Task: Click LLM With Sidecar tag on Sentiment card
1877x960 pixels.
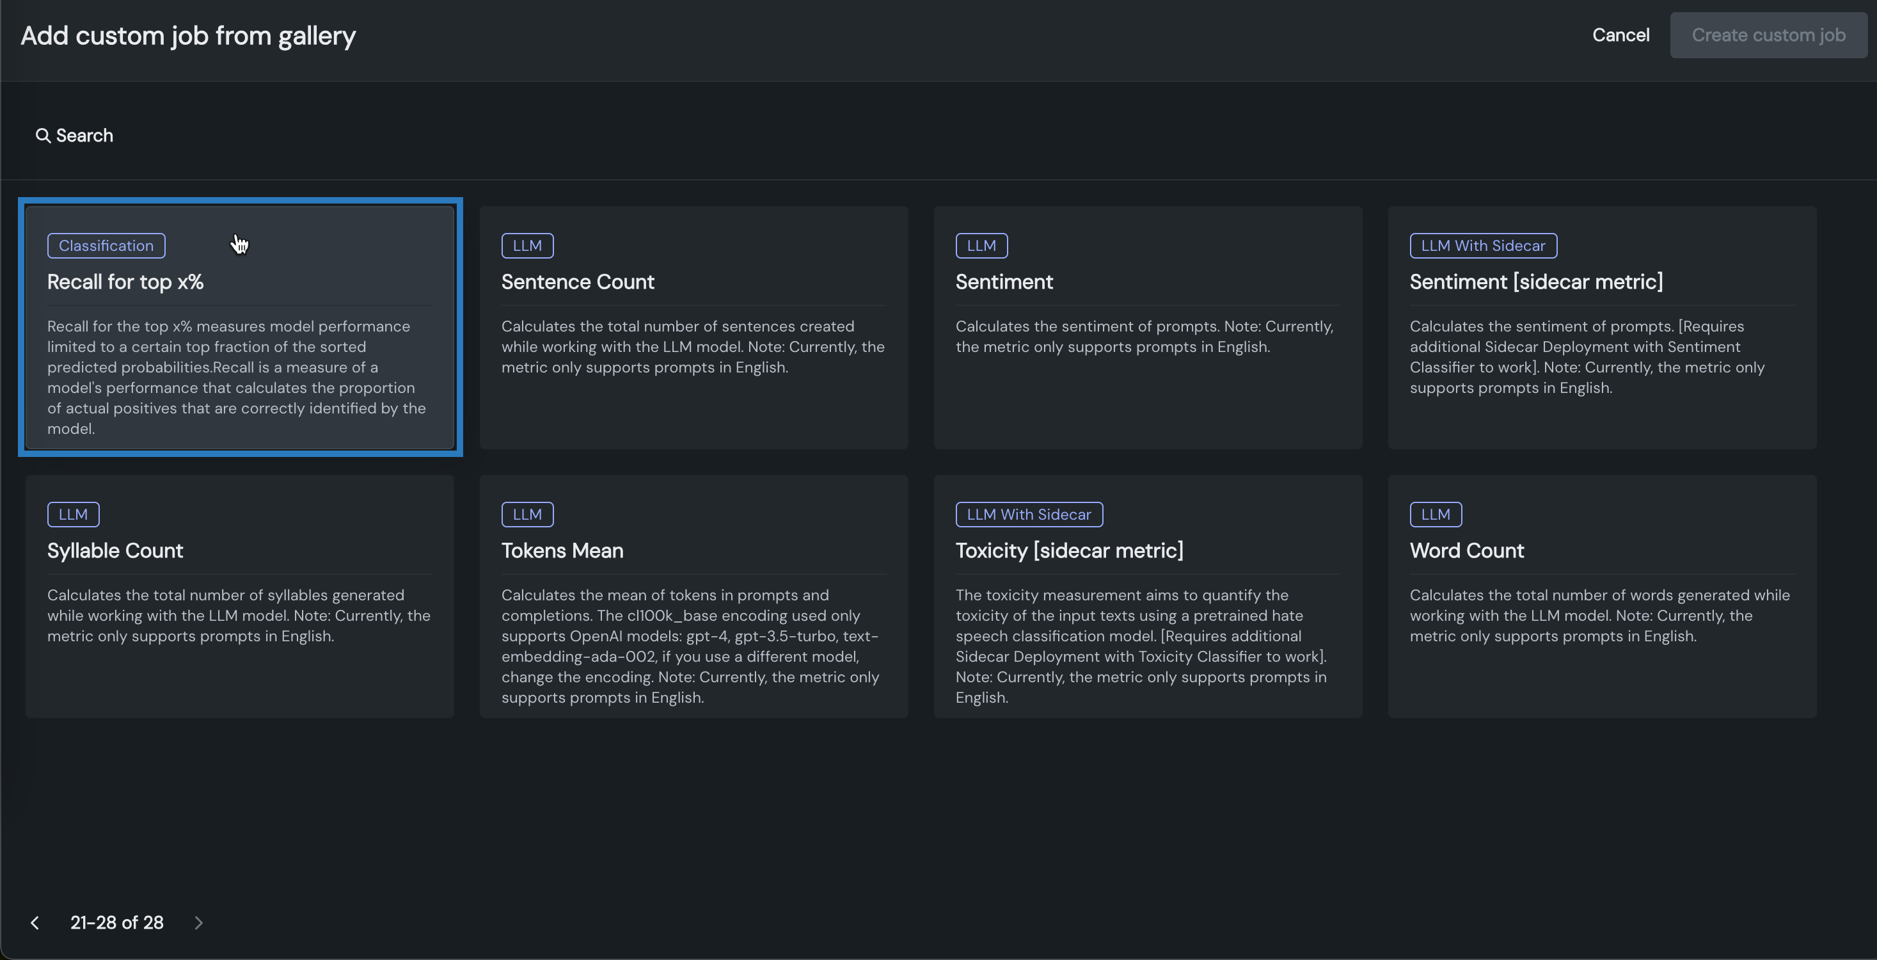Action: click(1482, 246)
